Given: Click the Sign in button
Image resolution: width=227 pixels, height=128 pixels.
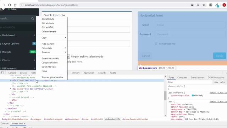Looking at the screenshot, I should click(220, 56).
